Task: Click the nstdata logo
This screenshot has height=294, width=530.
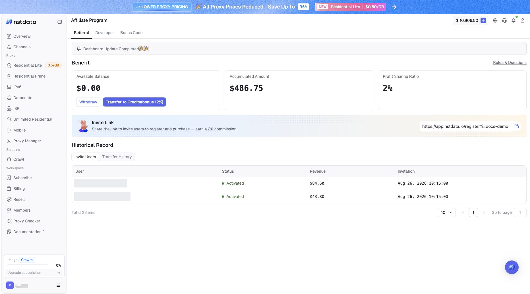Action: pyautogui.click(x=21, y=22)
